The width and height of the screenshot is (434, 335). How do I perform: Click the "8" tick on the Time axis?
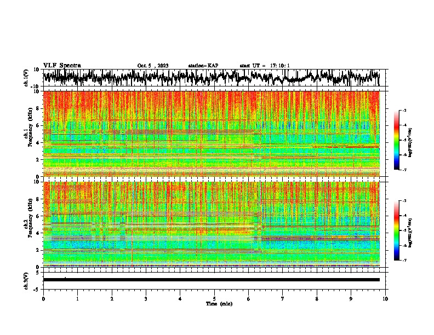click(317, 299)
